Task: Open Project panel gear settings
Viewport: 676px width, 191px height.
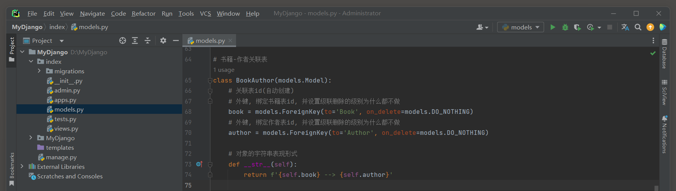Action: click(x=163, y=40)
